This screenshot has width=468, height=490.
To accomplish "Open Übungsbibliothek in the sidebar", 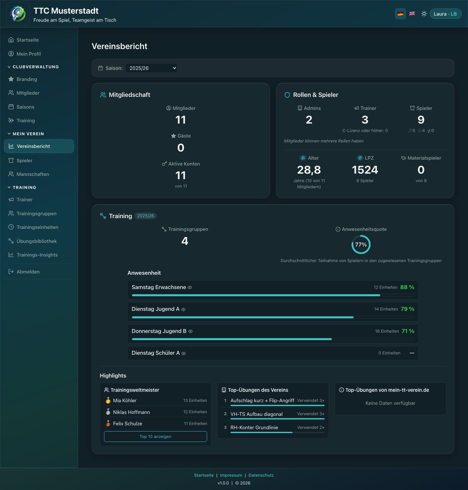I will tap(39, 241).
